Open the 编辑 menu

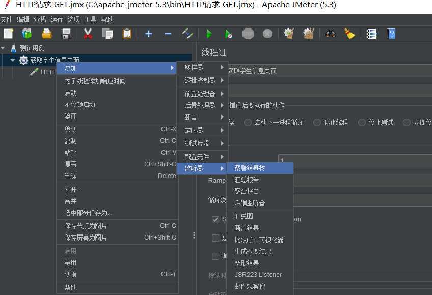tap(23, 19)
